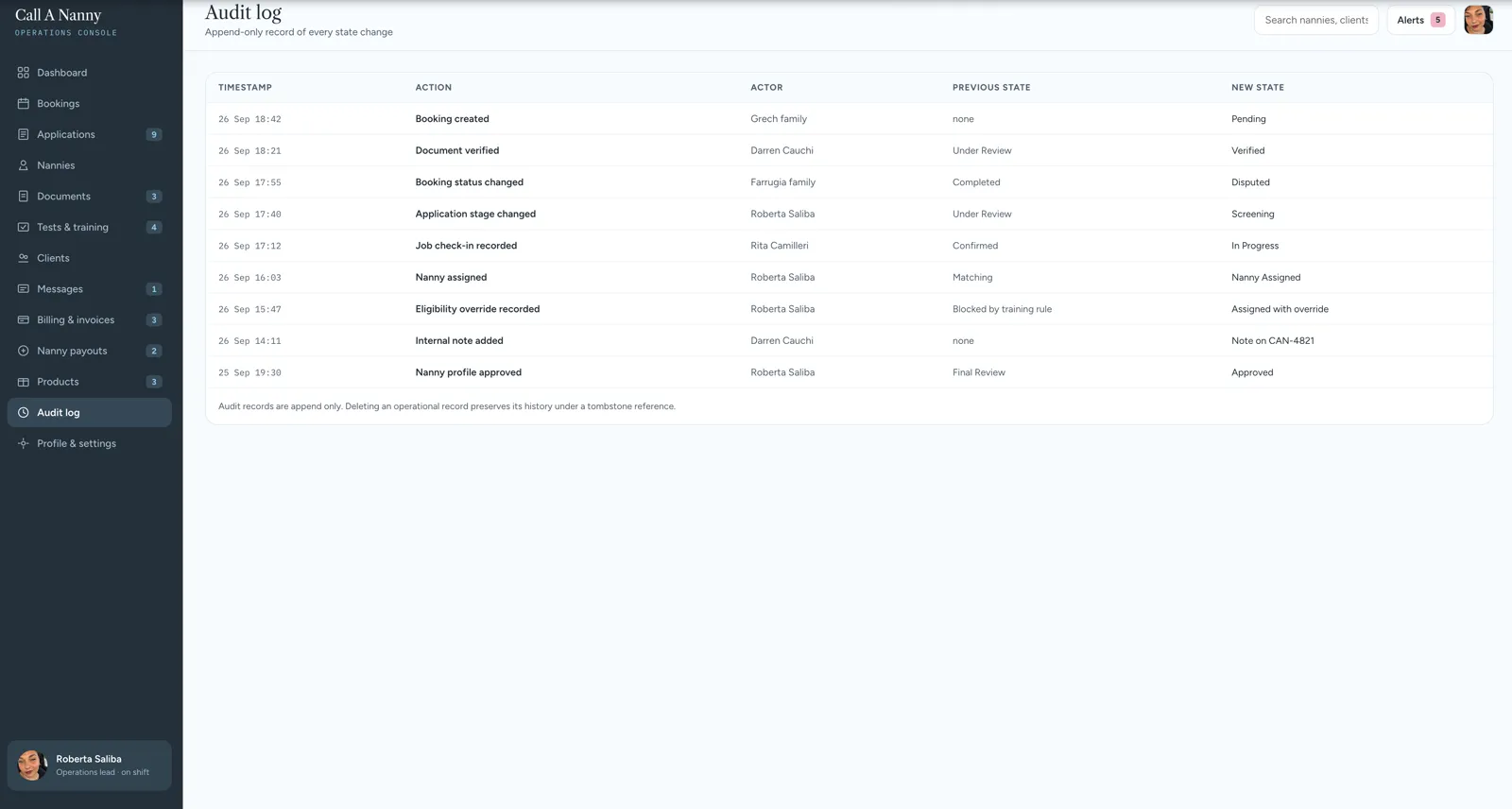Click the Messages envelope icon
Screen dimensions: 1512x809
pos(24,289)
